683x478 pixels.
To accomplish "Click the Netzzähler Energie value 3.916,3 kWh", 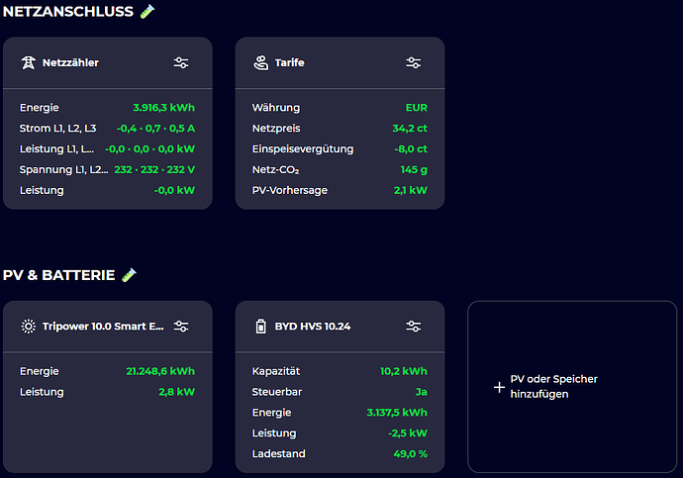I will click(x=163, y=107).
